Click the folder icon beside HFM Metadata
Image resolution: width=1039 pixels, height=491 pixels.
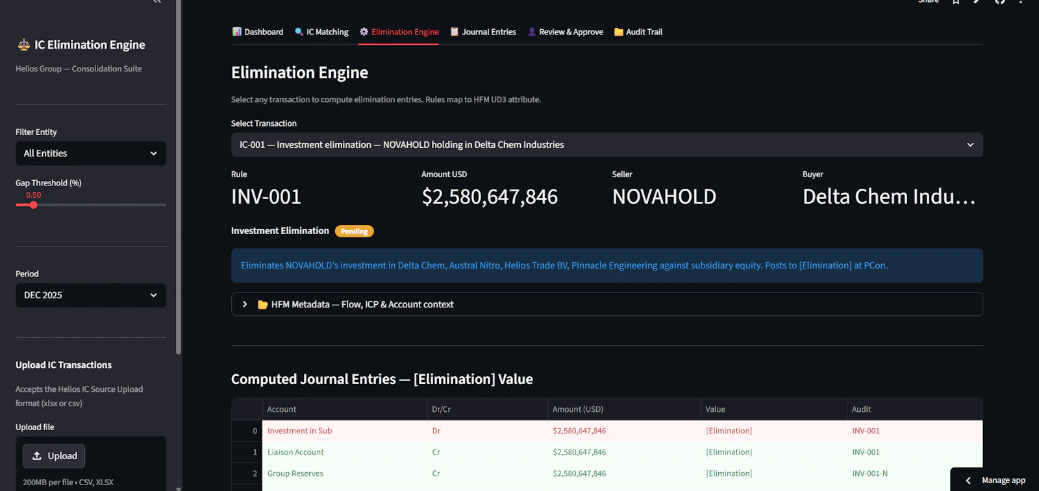point(262,304)
